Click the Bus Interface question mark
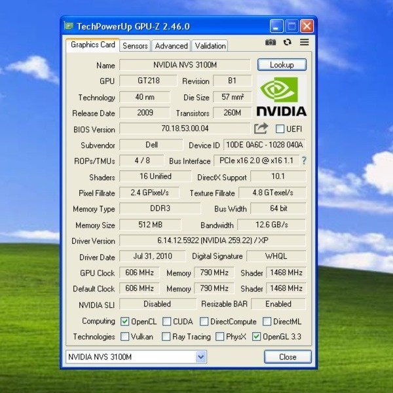 (x=304, y=160)
